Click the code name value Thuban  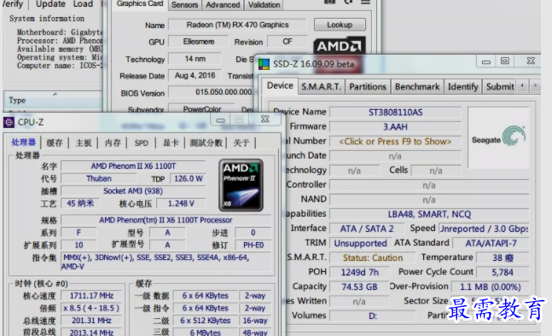99,179
